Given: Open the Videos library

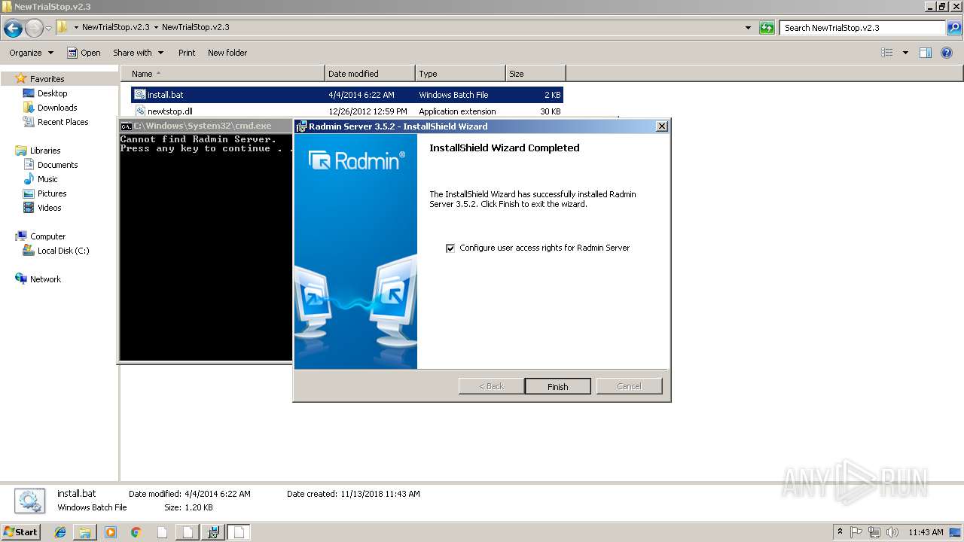Looking at the screenshot, I should (49, 208).
